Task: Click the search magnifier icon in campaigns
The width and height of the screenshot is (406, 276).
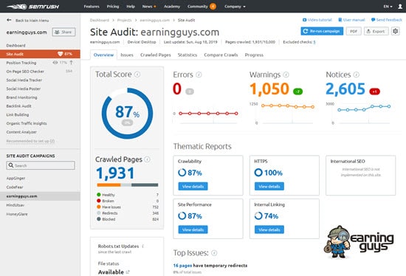Action: pyautogui.click(x=11, y=165)
